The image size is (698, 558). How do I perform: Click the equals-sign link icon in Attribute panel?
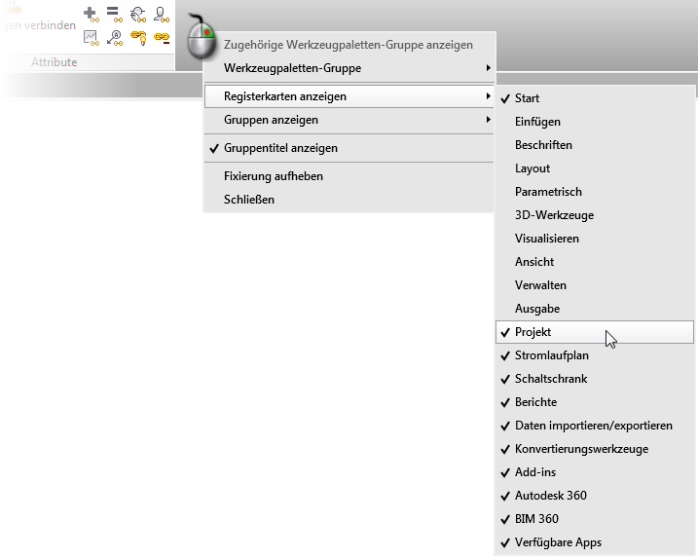click(x=115, y=15)
